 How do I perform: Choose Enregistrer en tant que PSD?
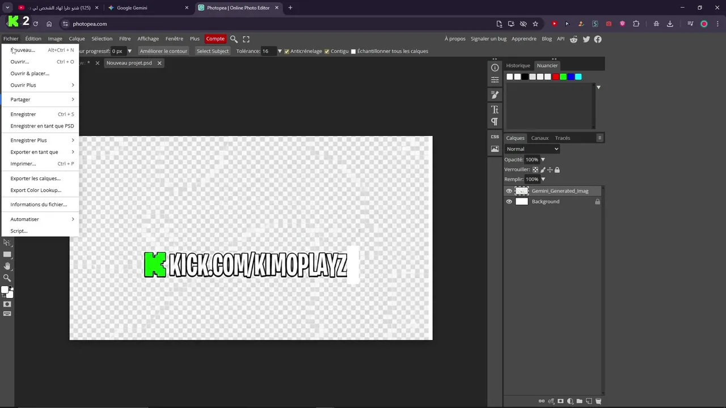click(x=41, y=126)
